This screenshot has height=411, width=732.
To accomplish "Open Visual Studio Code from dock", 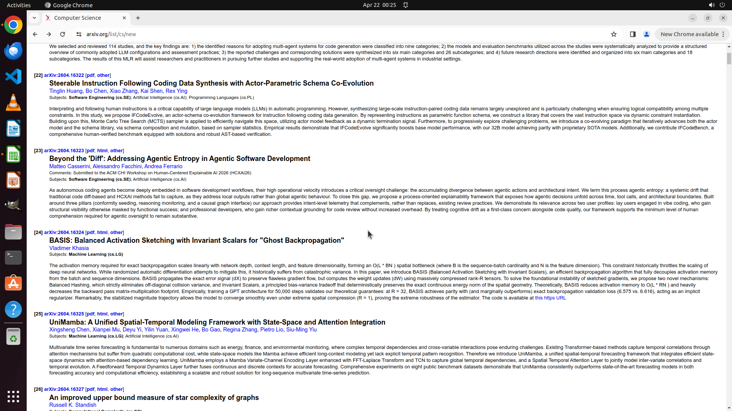I will 13,76.
